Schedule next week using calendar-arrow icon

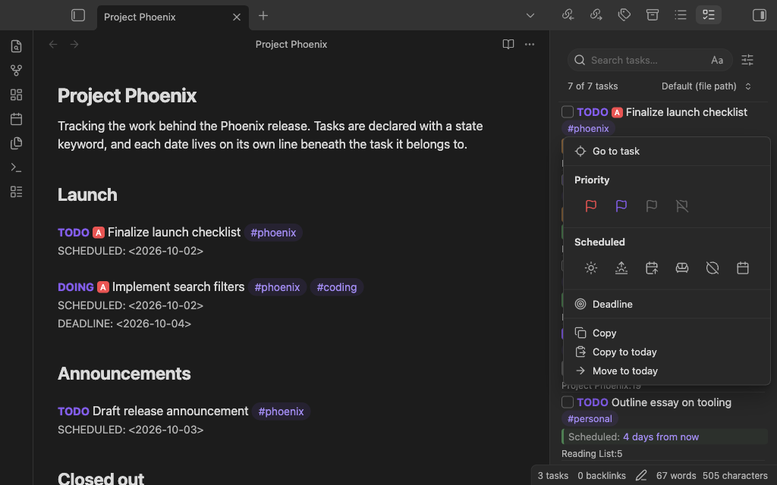coord(652,268)
